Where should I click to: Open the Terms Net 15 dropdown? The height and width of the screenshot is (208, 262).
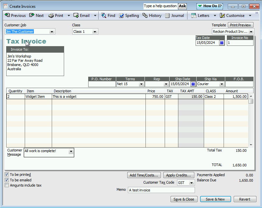coord(141,84)
